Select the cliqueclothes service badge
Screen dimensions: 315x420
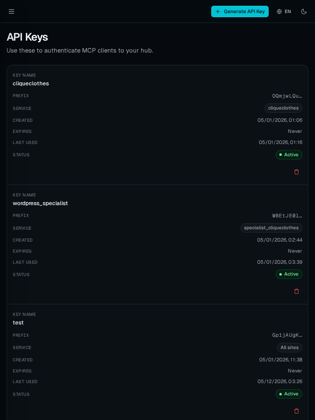click(283, 108)
